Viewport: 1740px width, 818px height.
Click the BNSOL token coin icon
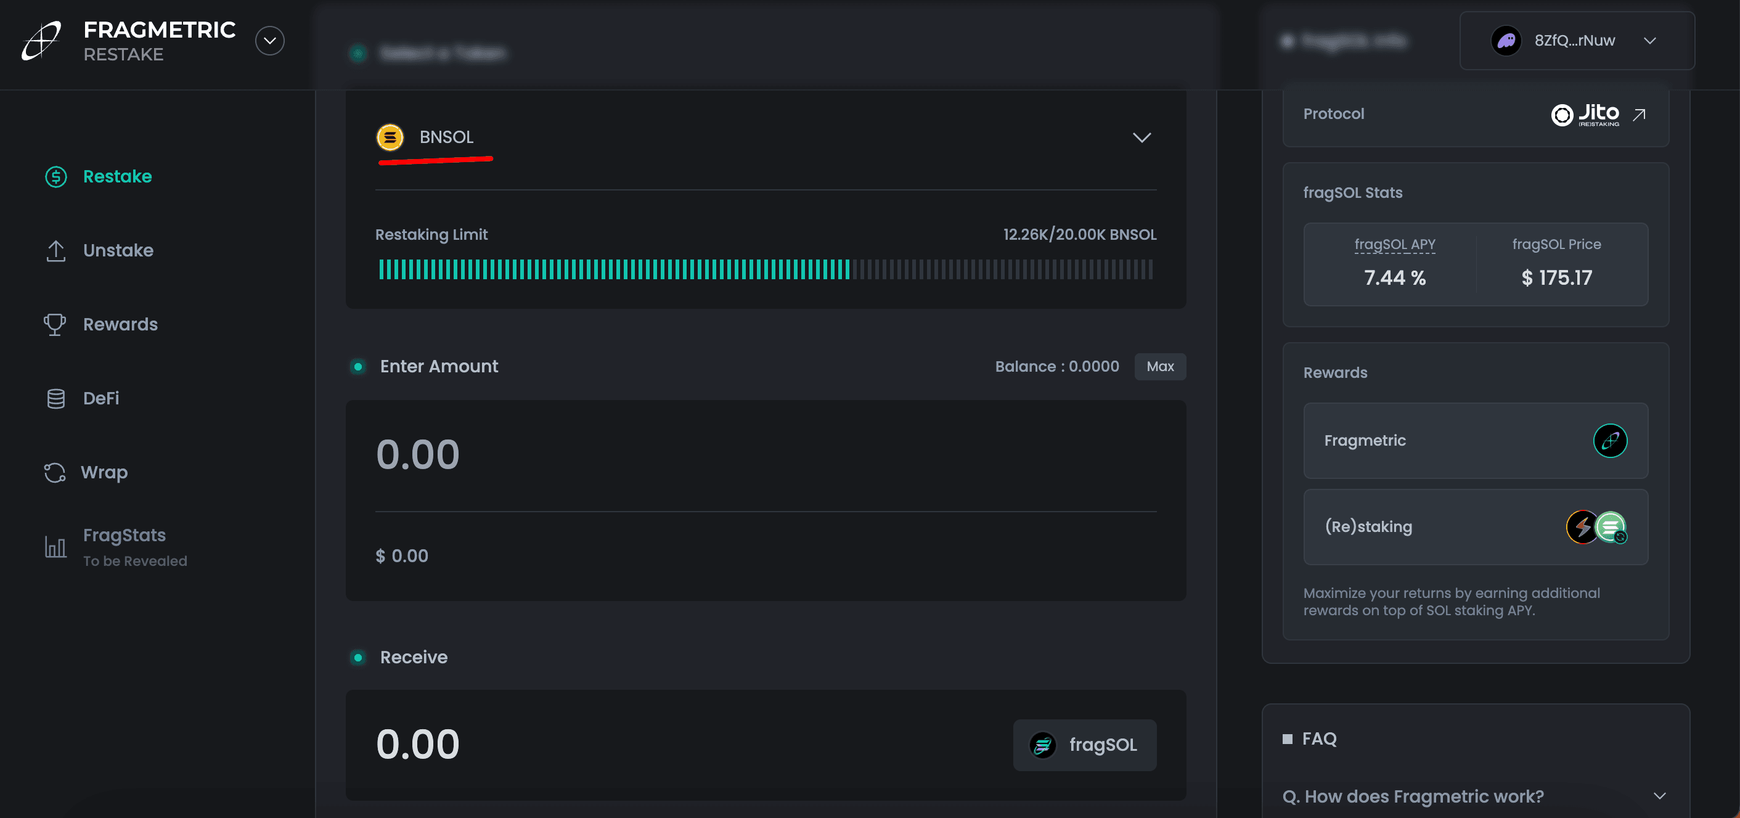click(390, 137)
